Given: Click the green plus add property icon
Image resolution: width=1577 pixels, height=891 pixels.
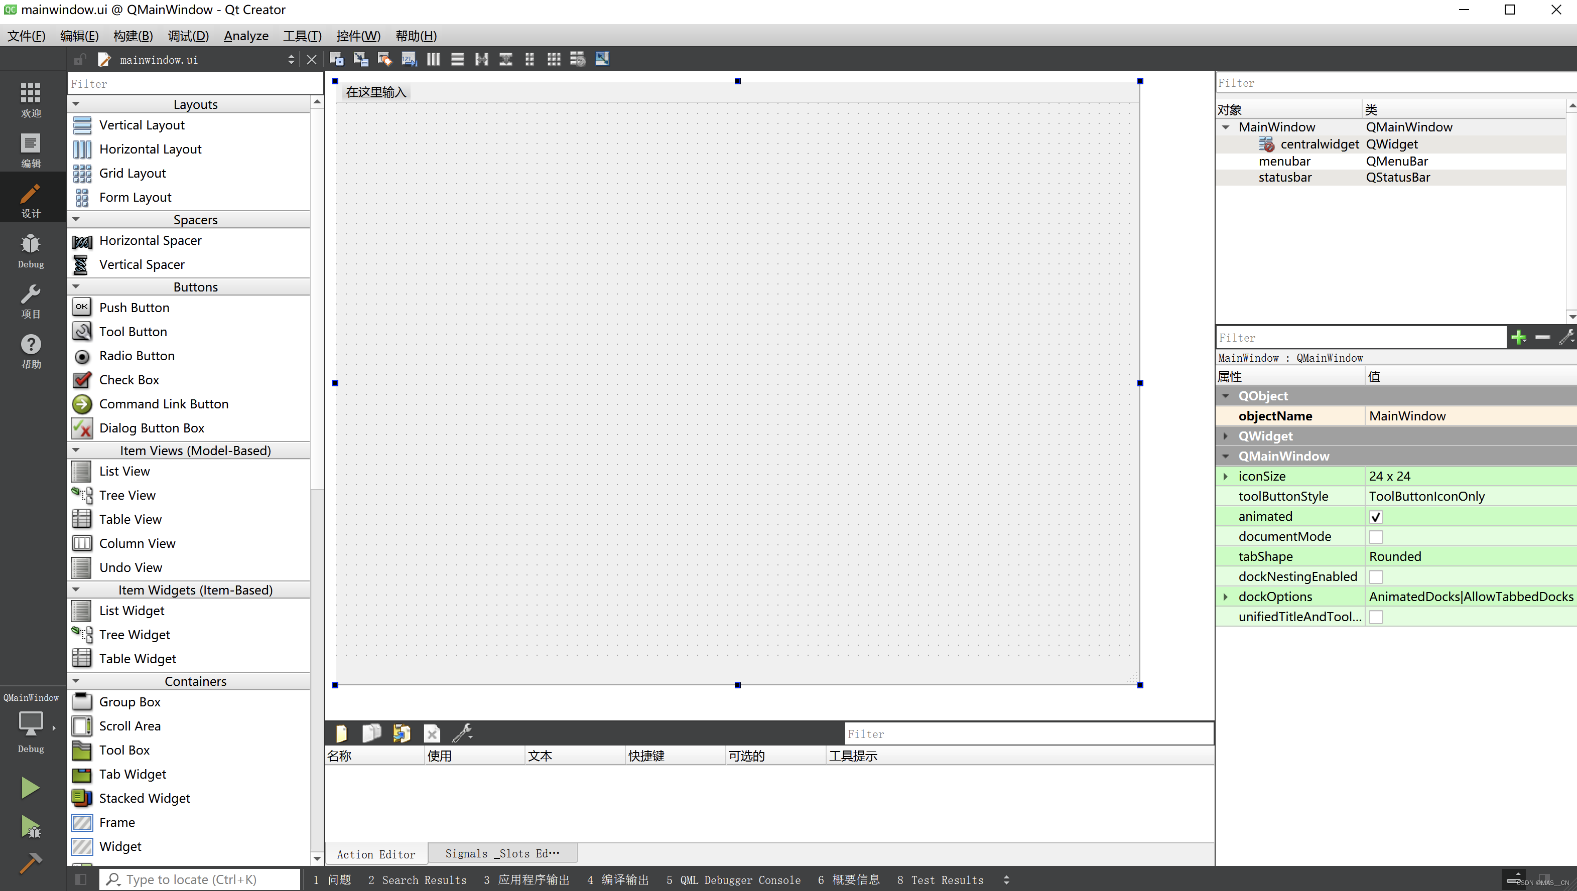Looking at the screenshot, I should tap(1518, 337).
